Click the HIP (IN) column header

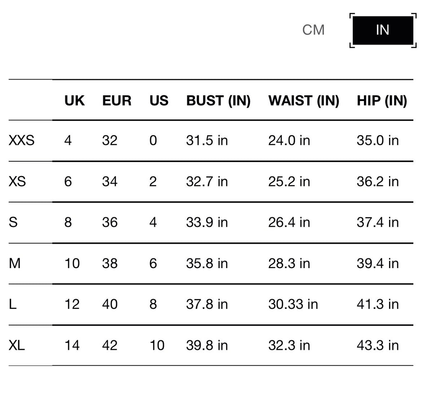382,101
